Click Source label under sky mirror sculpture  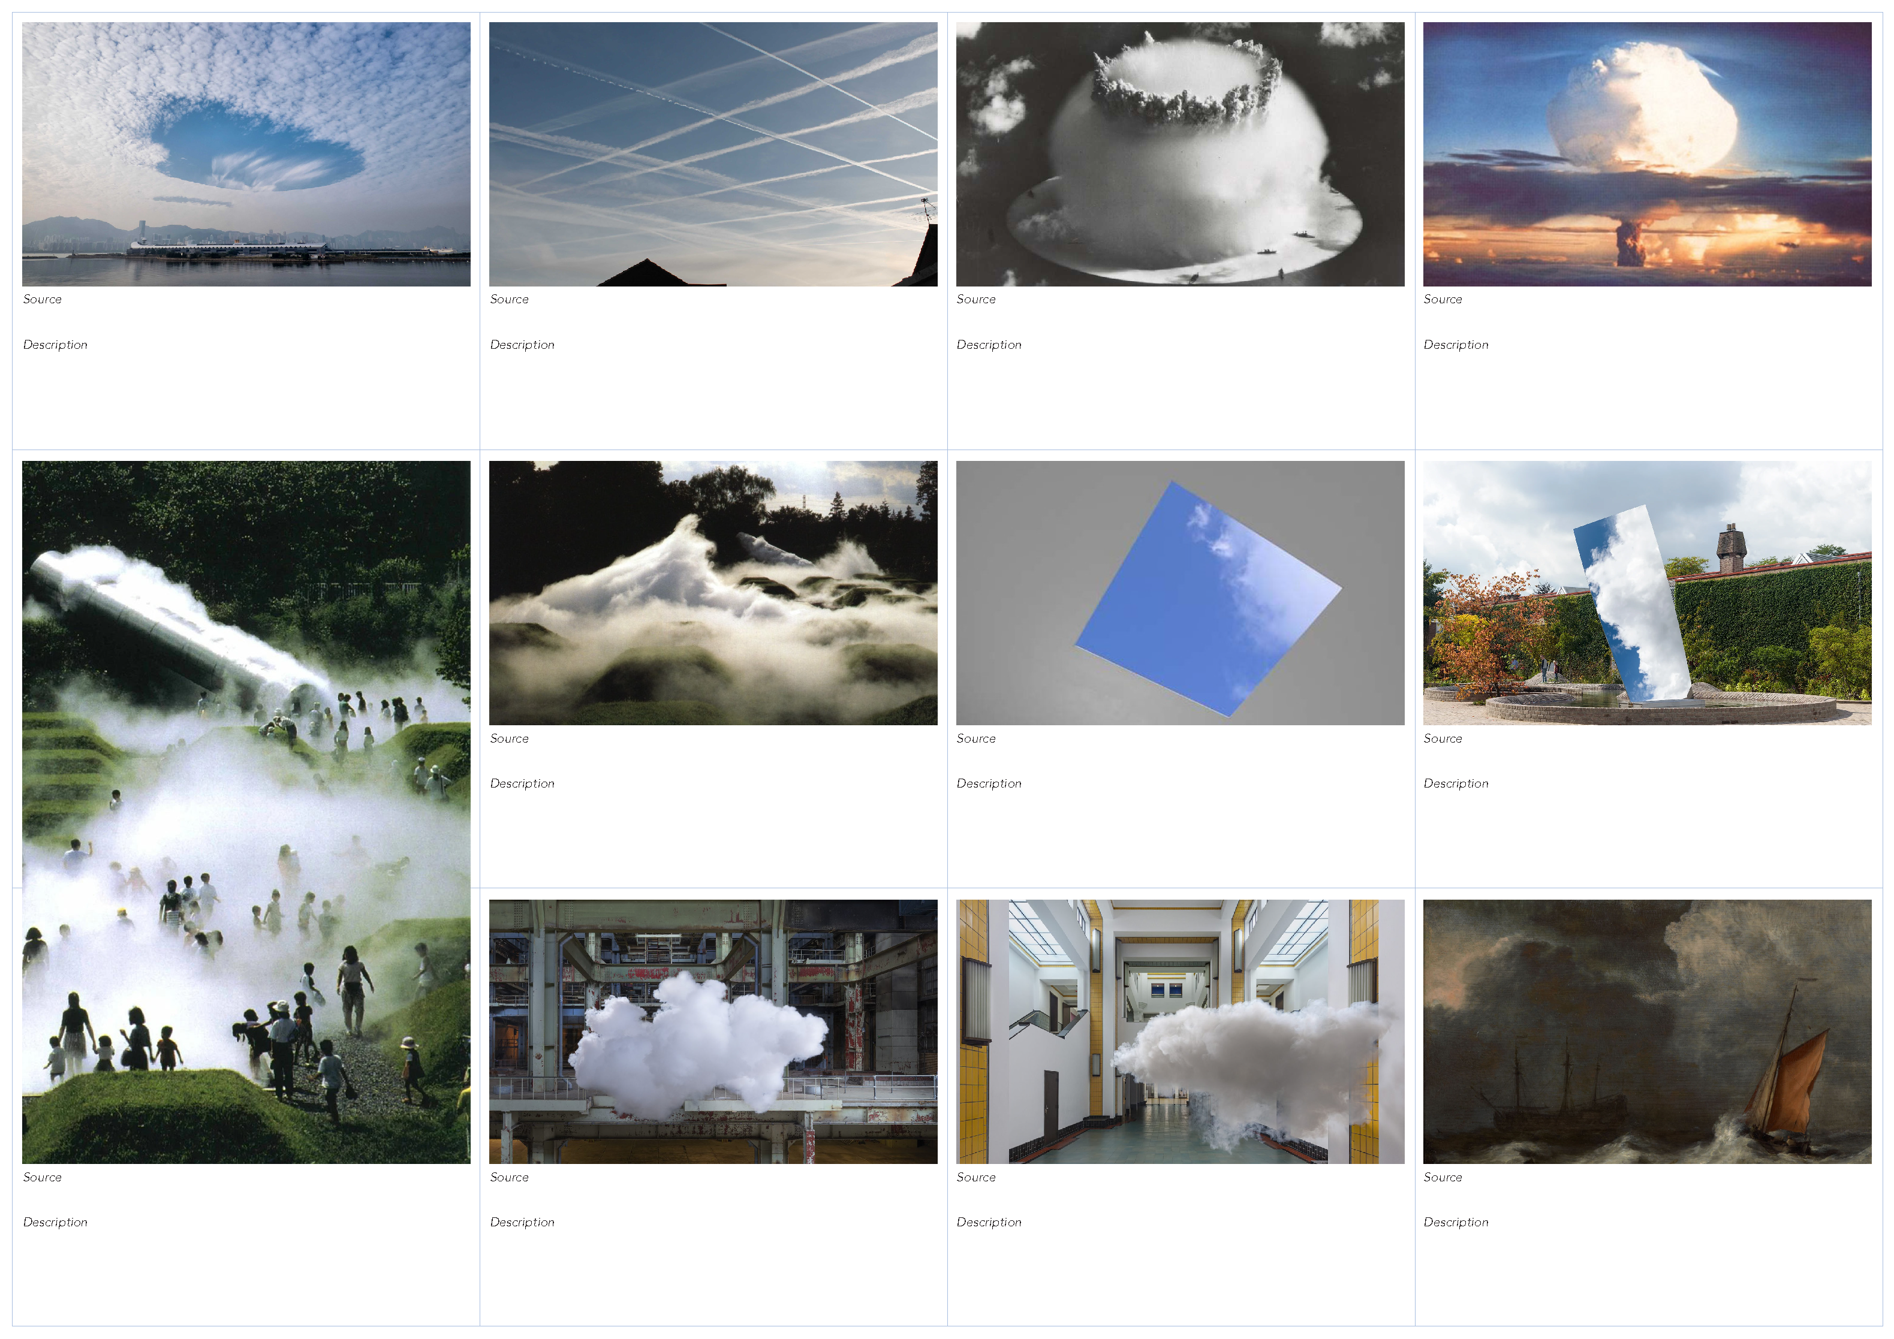coord(1443,739)
